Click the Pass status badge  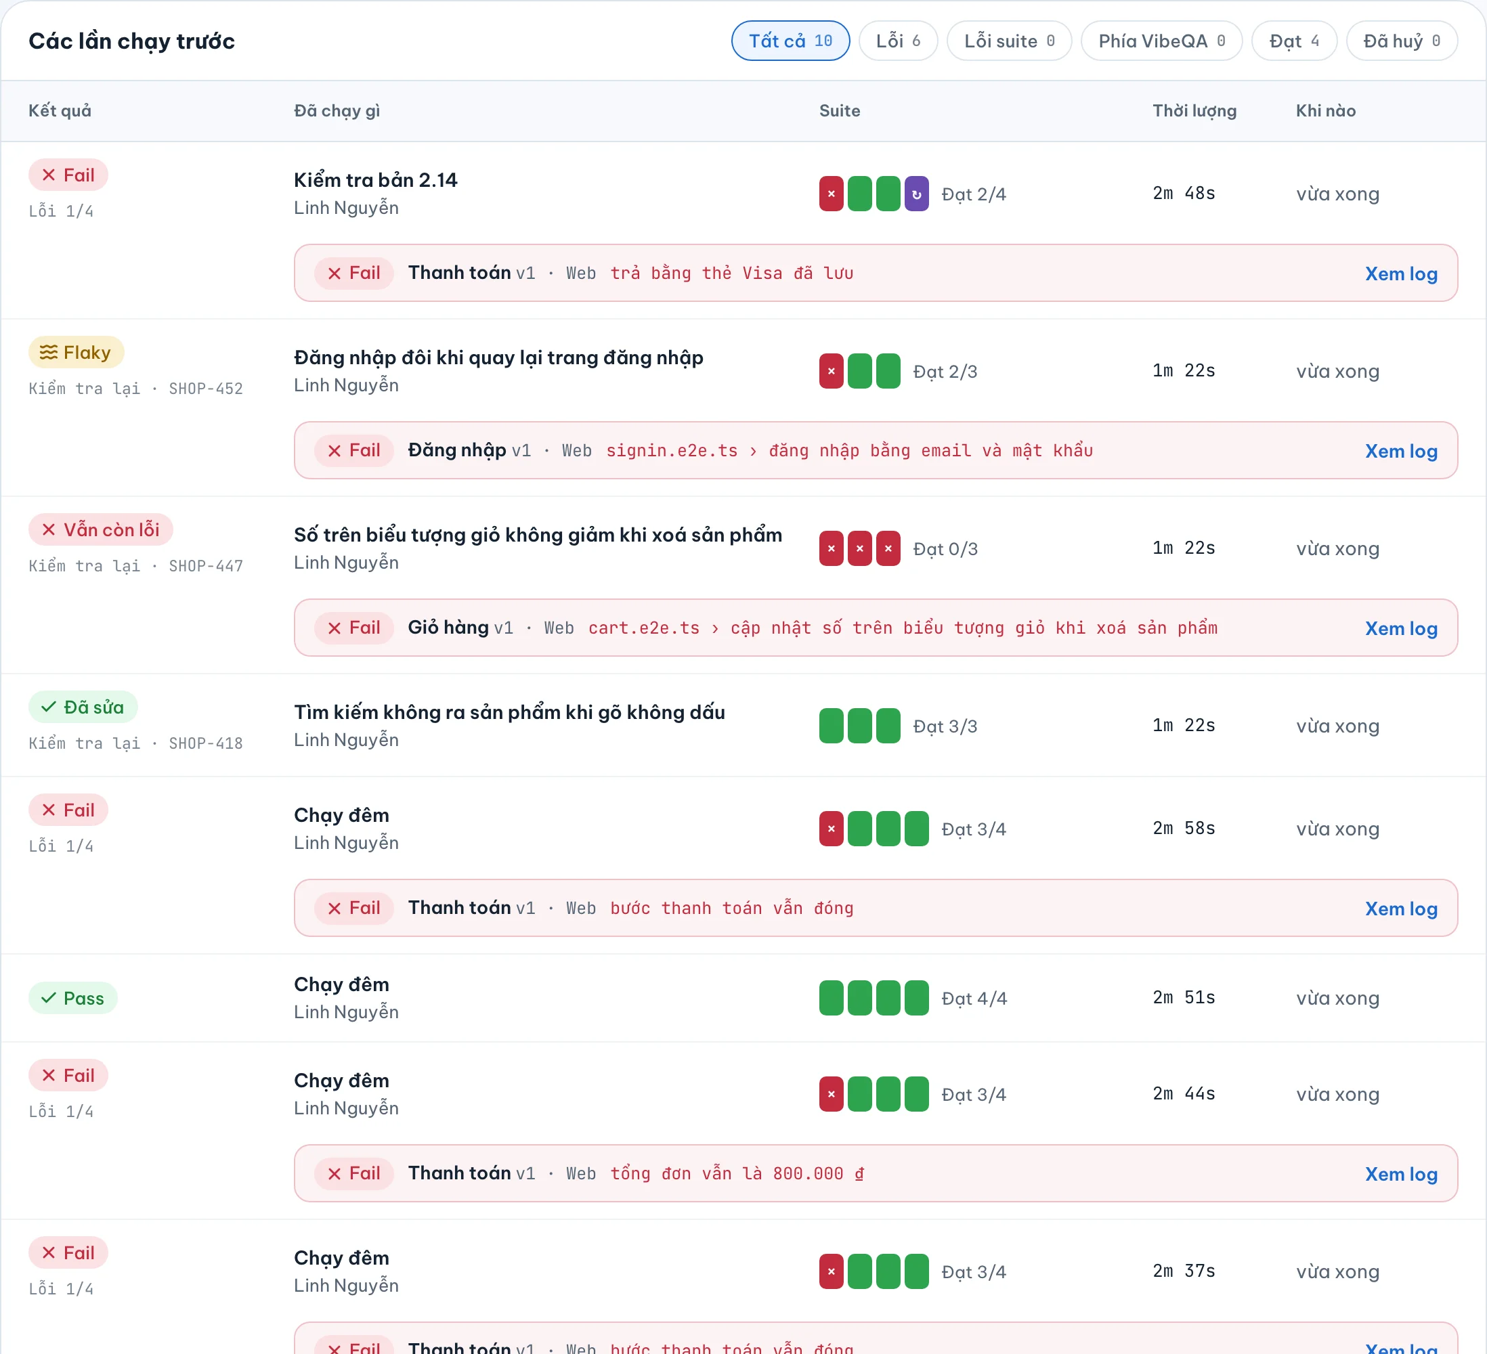[x=73, y=998]
